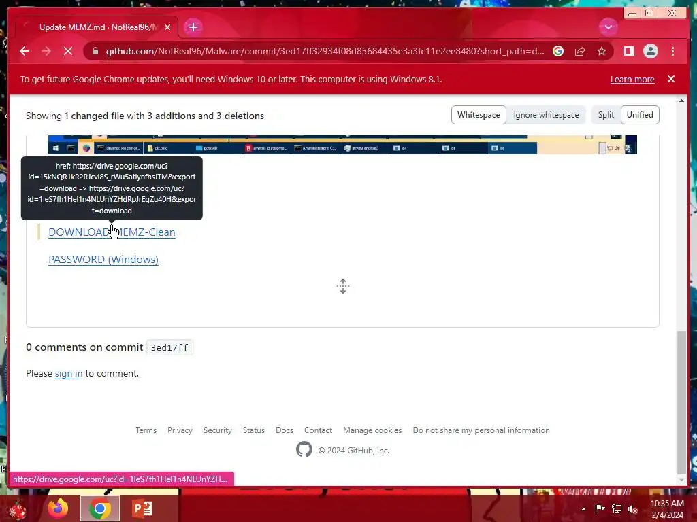Switch diff view to Unified
Viewport: 697px width, 522px height.
pyautogui.click(x=640, y=115)
